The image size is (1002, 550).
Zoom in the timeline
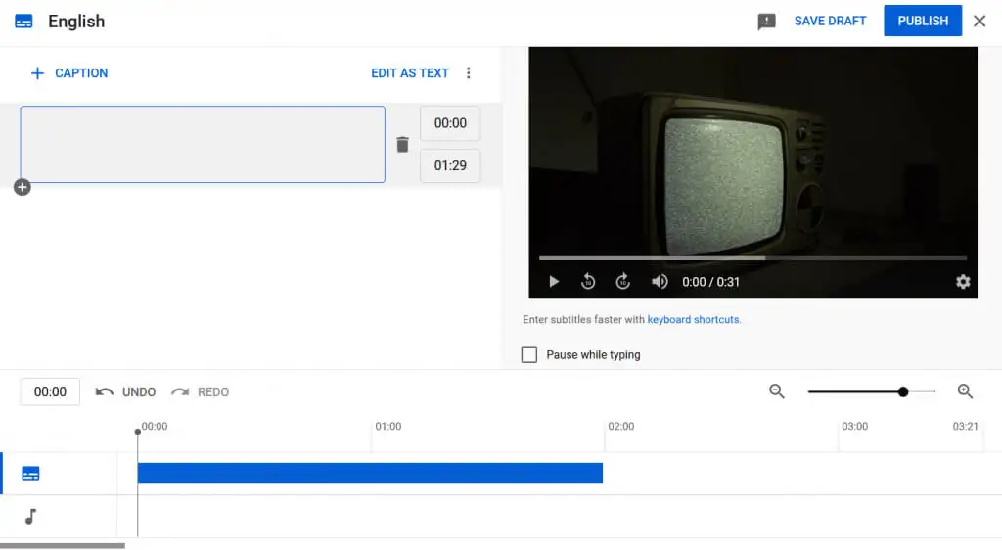[x=965, y=391]
